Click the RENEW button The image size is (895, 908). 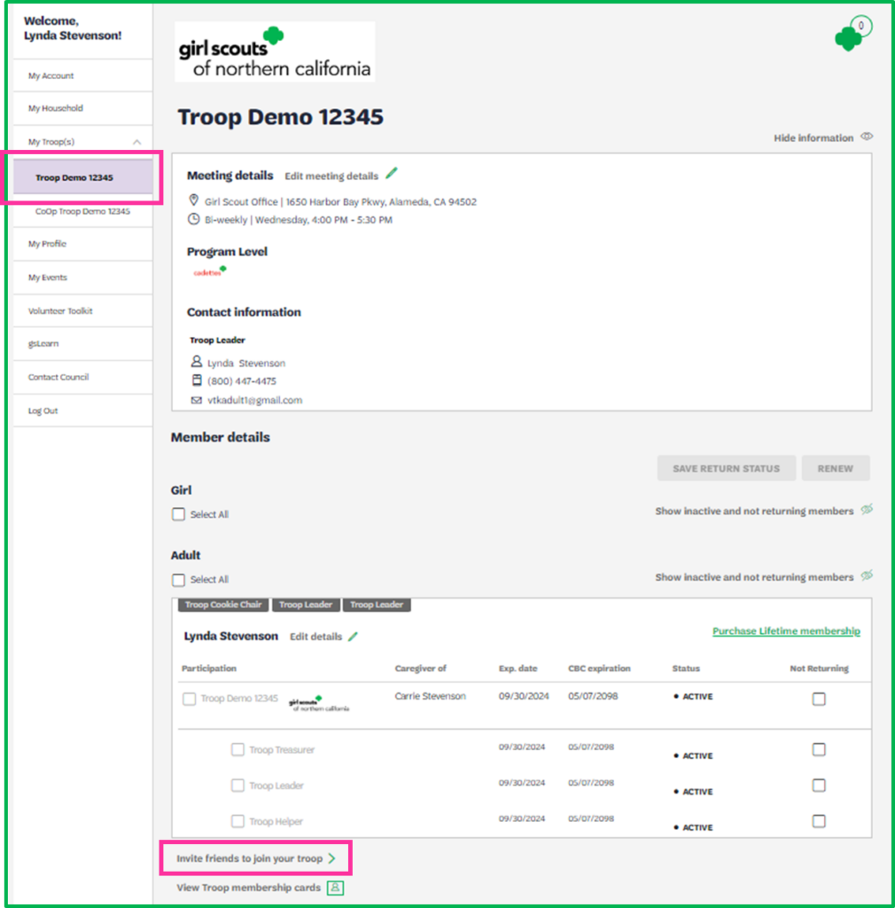coord(836,468)
